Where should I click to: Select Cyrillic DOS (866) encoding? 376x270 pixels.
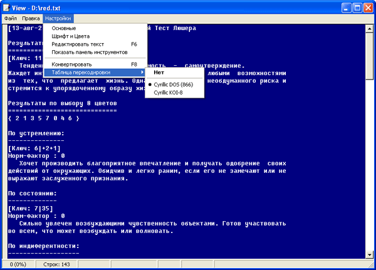[x=175, y=85]
